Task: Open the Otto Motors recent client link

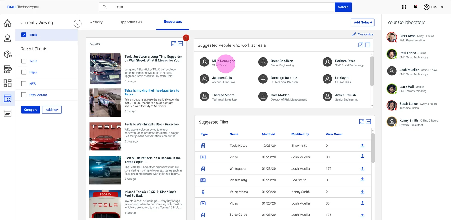Action: click(38, 95)
